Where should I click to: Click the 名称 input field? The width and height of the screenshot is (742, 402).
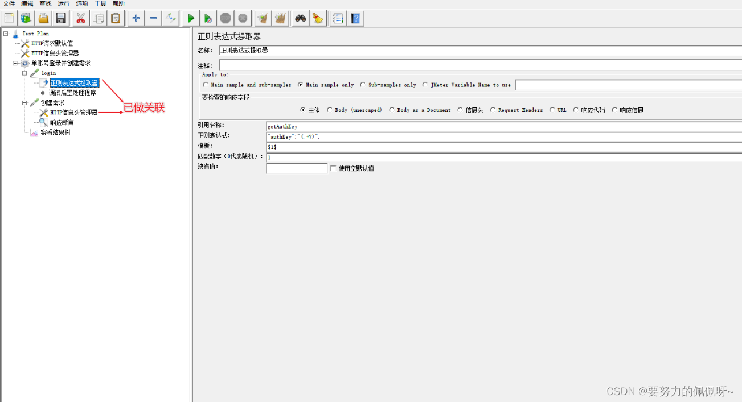pyautogui.click(x=480, y=50)
